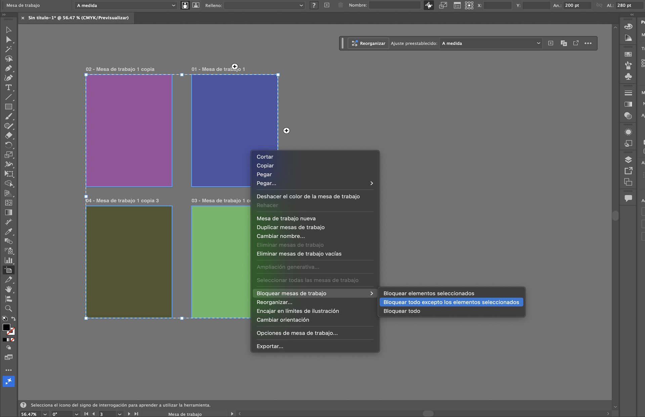This screenshot has height=417, width=645.
Task: Select the Pen tool
Action: click(8, 68)
